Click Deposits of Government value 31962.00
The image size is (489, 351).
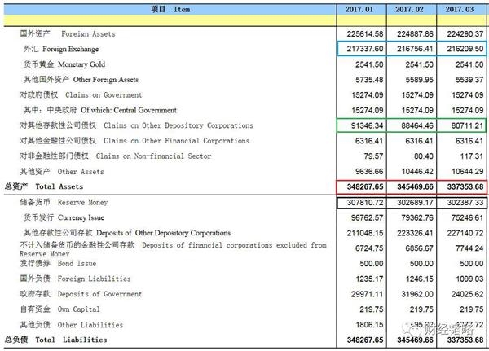[x=416, y=294]
